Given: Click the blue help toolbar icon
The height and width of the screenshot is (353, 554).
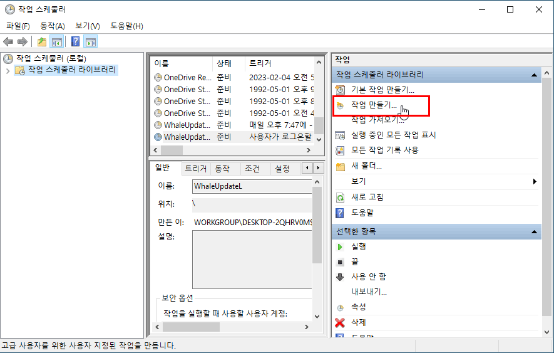Looking at the screenshot, I should coord(75,41).
